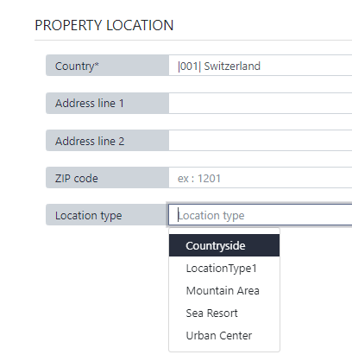The image size is (352, 361).
Task: Click the Address line 2 label
Action: pos(90,141)
